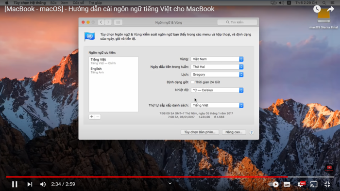Open Vùng dropdown showing Việt Nam
Viewport: 340px width, 191px height.
click(x=217, y=59)
